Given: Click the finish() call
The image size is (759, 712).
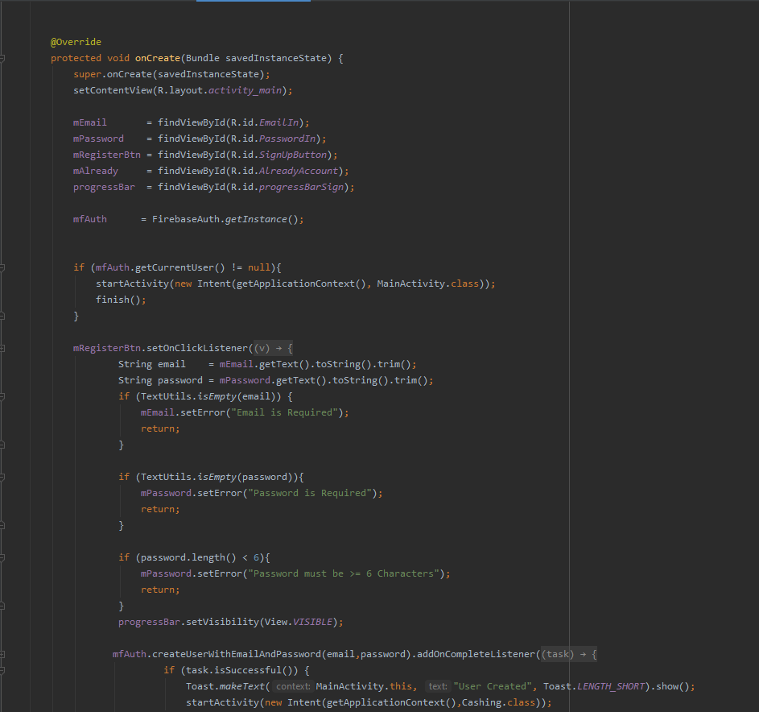Looking at the screenshot, I should coord(118,300).
